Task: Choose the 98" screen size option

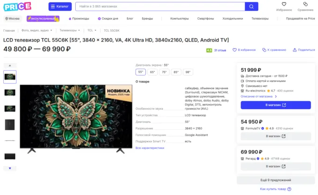Action: (188, 72)
